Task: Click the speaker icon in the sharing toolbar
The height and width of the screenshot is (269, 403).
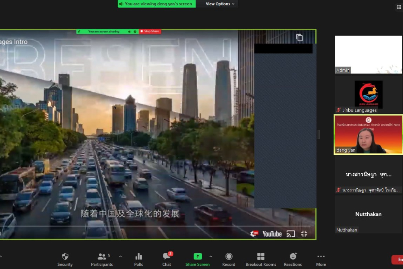Action: [129, 32]
